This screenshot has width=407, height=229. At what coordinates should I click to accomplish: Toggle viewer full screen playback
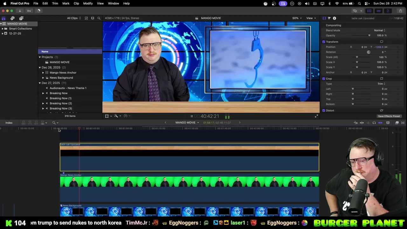click(316, 116)
